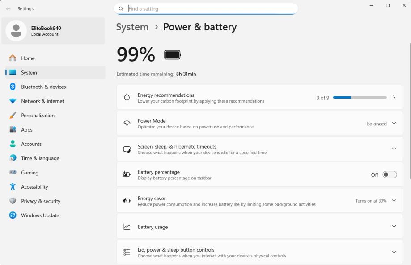Click the Accessibility figure icon

pos(13,187)
